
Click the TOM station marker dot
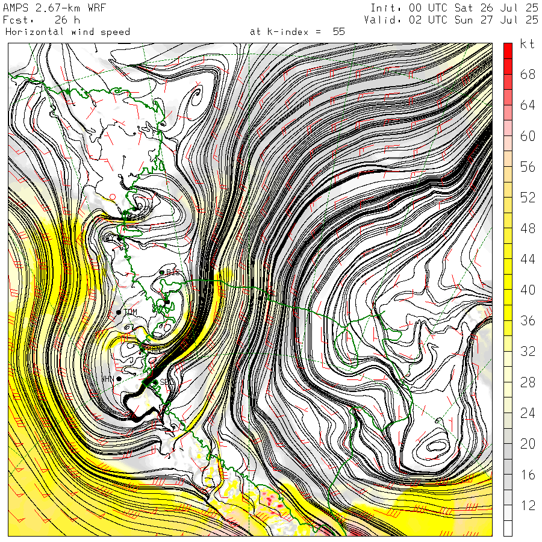coord(119,312)
